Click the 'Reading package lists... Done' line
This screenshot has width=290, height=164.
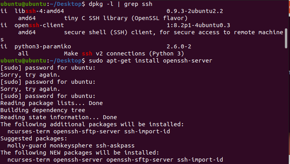(51, 103)
